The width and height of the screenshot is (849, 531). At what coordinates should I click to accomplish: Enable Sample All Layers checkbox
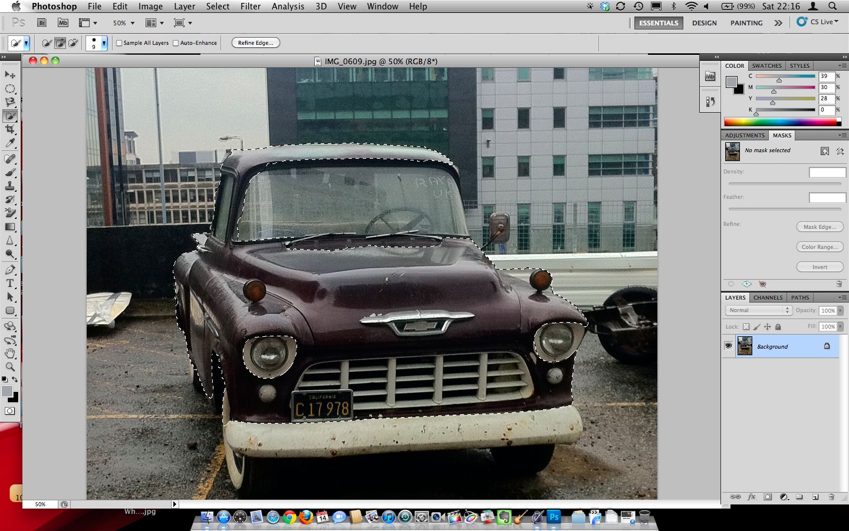[119, 43]
